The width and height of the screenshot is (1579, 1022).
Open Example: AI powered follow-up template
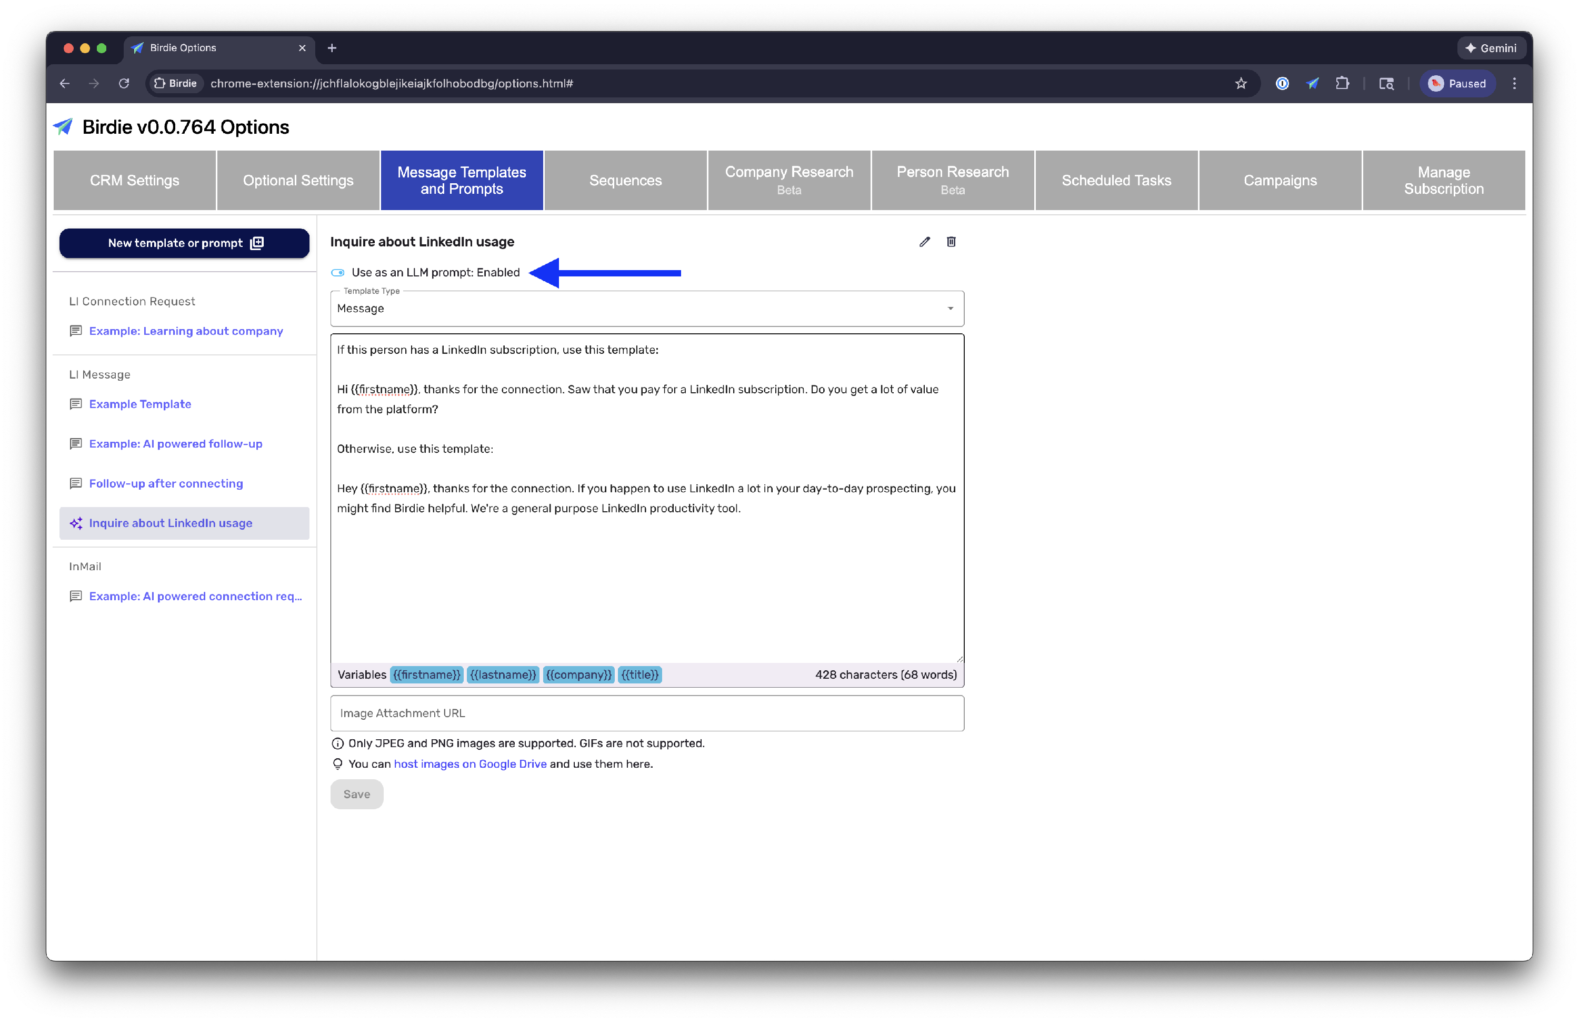(x=175, y=444)
